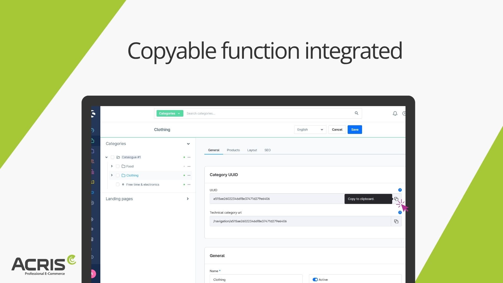Screen dimensions: 503x283
Task: Toggle the Active switch
Action: [315, 280]
